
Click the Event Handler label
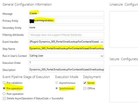tap(10, 42)
